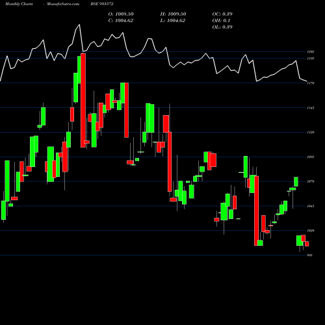Click the "OL: 0.39" reading
325x325 pixels.
222,27
